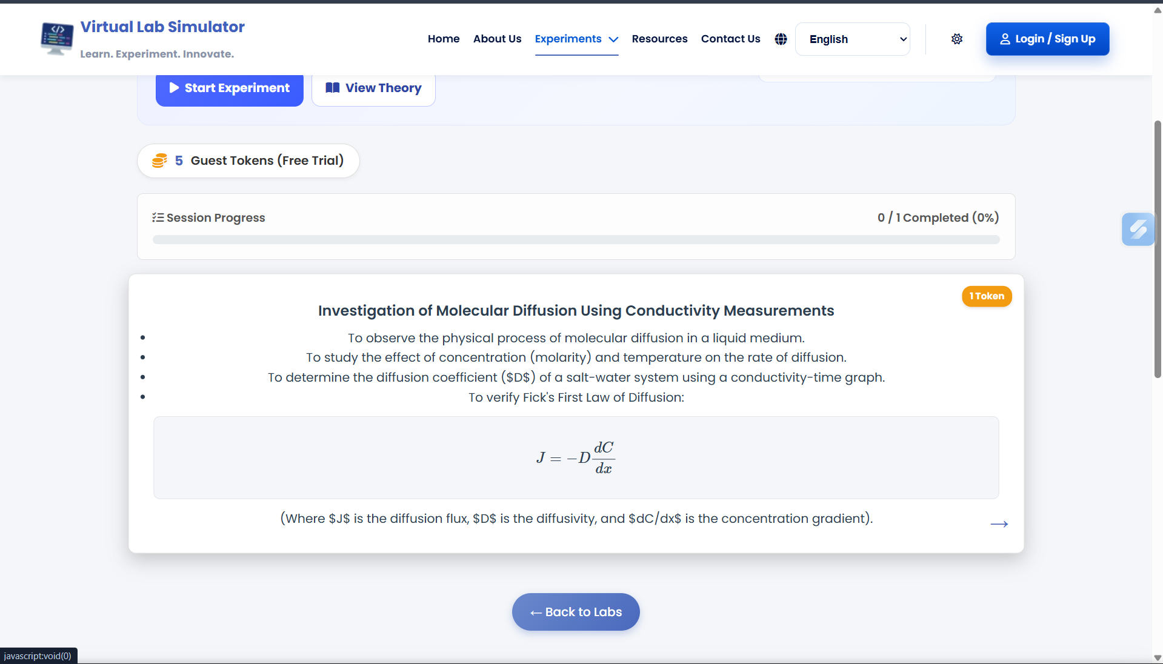Click Login / Sign Up button

[x=1047, y=39]
